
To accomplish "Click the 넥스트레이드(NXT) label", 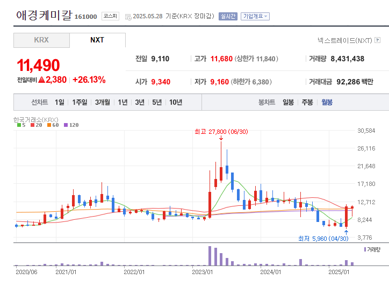I will 345,40.
